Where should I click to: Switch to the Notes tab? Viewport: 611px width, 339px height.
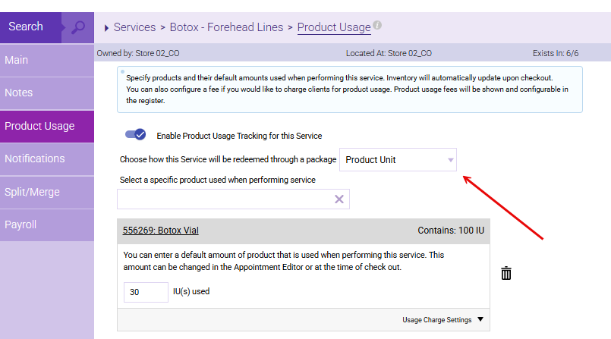point(47,93)
